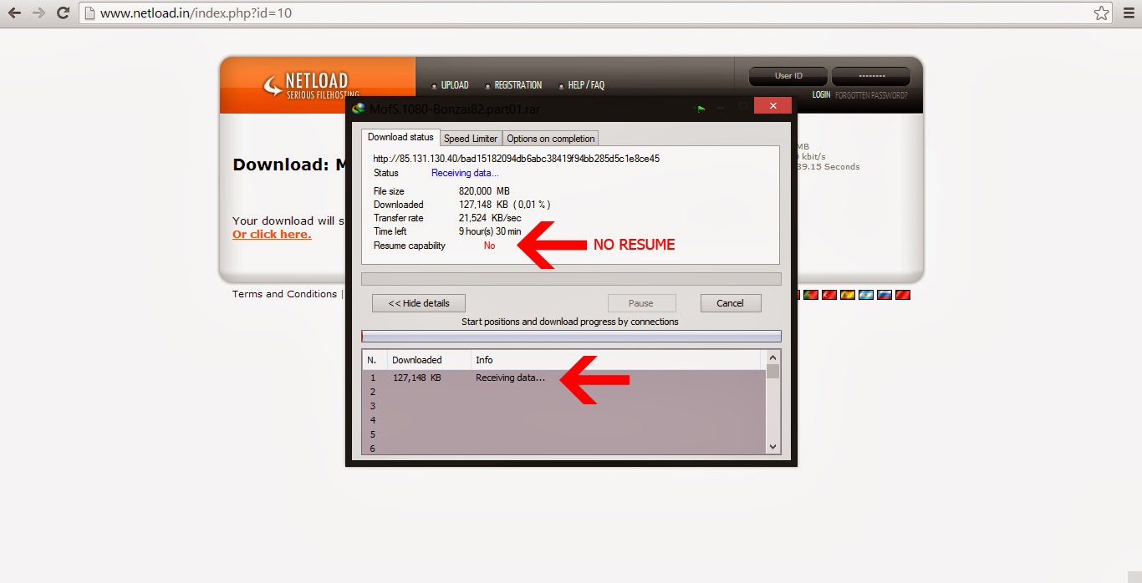Select the Chinese flag language icon
Screen dimensions: 1142x583
902,294
